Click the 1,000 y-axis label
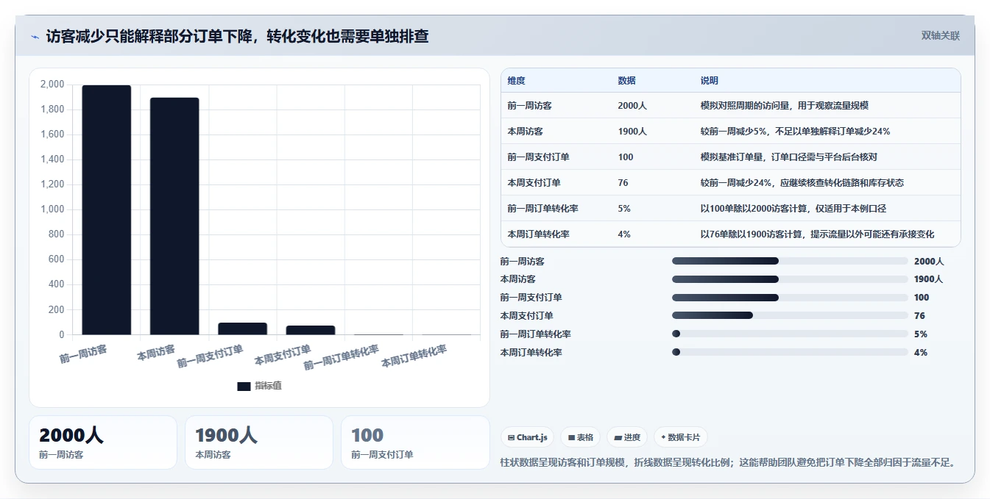 (52, 209)
